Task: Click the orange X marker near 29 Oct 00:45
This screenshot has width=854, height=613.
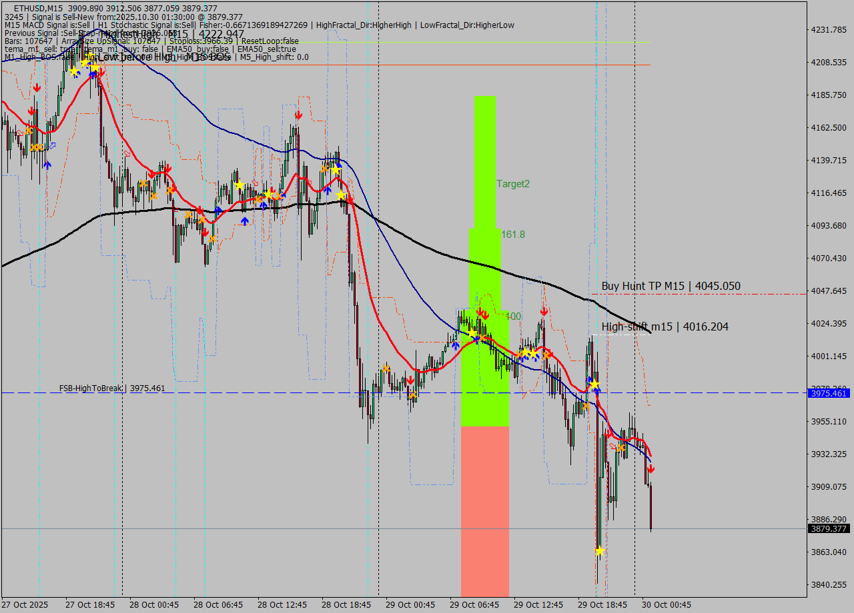Action: coord(412,393)
